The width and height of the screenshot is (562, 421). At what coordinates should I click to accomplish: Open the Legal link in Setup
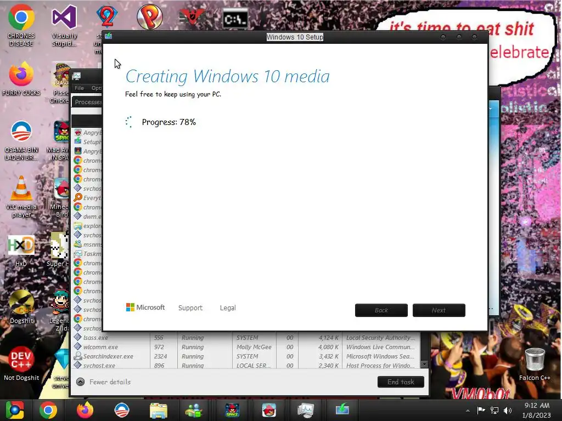pos(228,308)
